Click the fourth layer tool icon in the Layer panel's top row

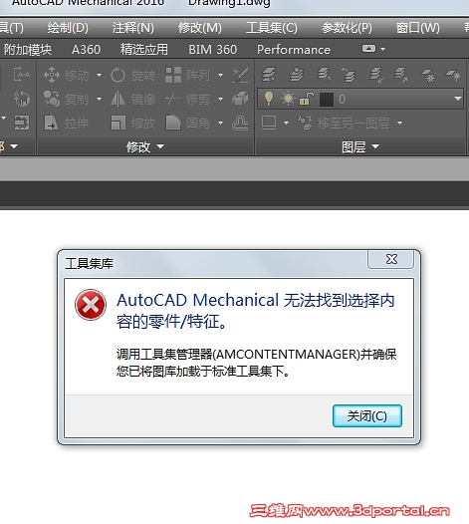349,75
